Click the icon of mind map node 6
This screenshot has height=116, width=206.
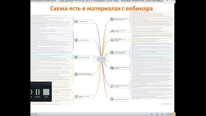[112, 19]
